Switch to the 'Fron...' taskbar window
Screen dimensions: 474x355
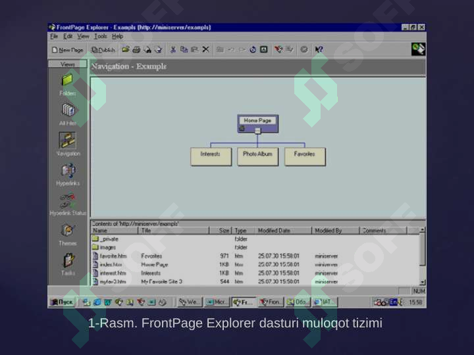271,302
